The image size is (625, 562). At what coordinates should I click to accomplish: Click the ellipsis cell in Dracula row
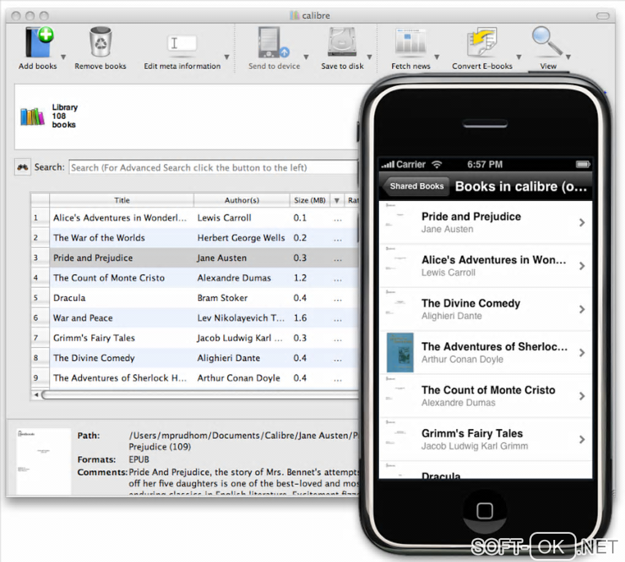(338, 299)
